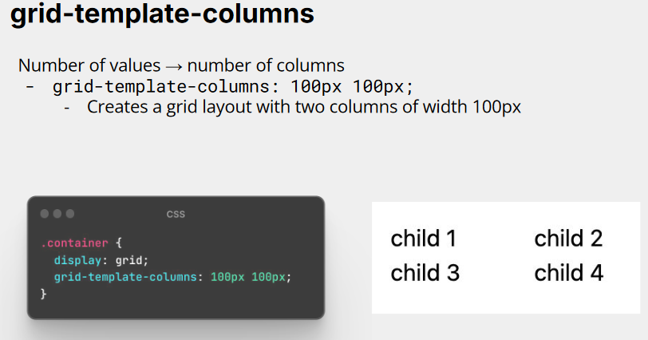The height and width of the screenshot is (340, 648).
Task: Click child 2 in grid preview
Action: click(x=569, y=239)
